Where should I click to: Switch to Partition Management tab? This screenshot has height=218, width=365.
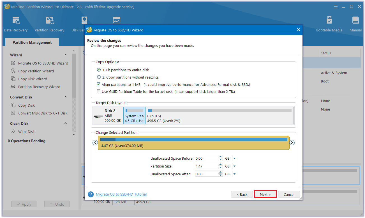(32, 42)
